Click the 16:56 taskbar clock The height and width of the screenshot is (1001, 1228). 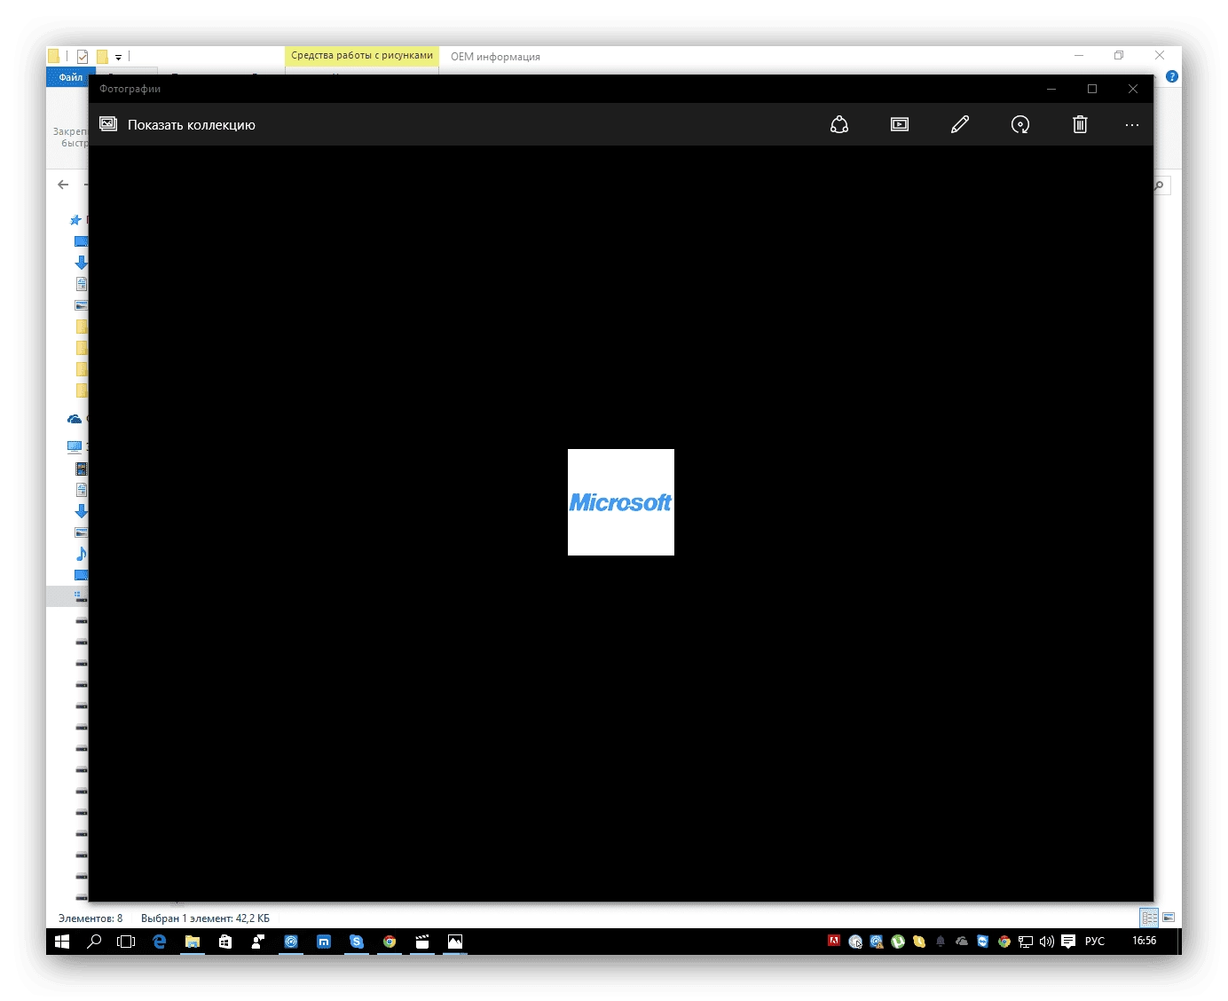1145,941
